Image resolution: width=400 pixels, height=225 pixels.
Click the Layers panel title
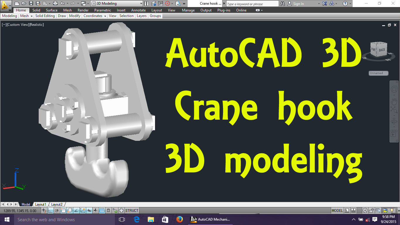pos(142,16)
